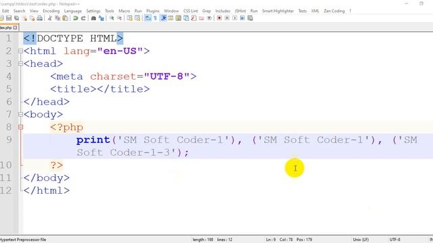Open the Settings menu

[x=93, y=11]
